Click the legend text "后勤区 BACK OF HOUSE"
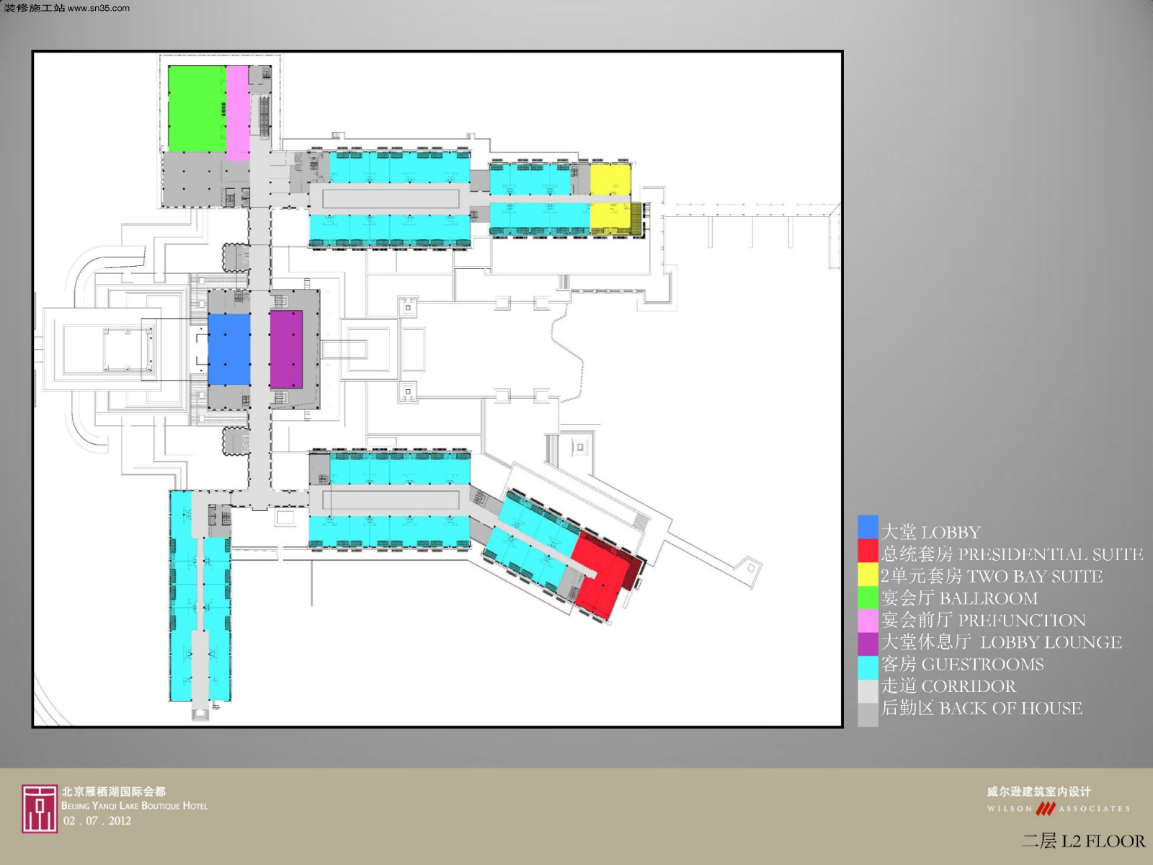The width and height of the screenshot is (1153, 865). pos(981,709)
